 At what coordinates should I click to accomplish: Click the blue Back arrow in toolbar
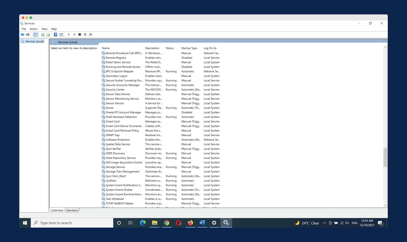(x=22, y=35)
